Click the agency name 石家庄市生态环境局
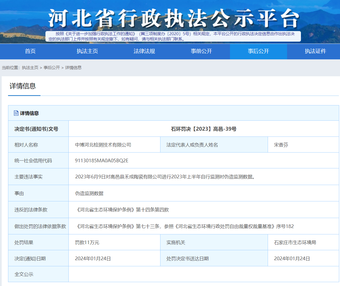 click(295, 242)
